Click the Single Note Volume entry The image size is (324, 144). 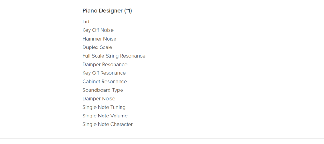click(x=105, y=116)
